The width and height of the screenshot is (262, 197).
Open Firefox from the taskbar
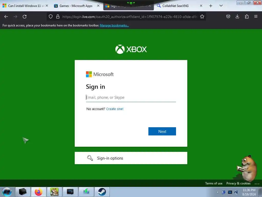[39, 192]
